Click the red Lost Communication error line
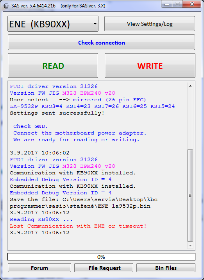The width and height of the screenshot is (204, 280). [78, 226]
